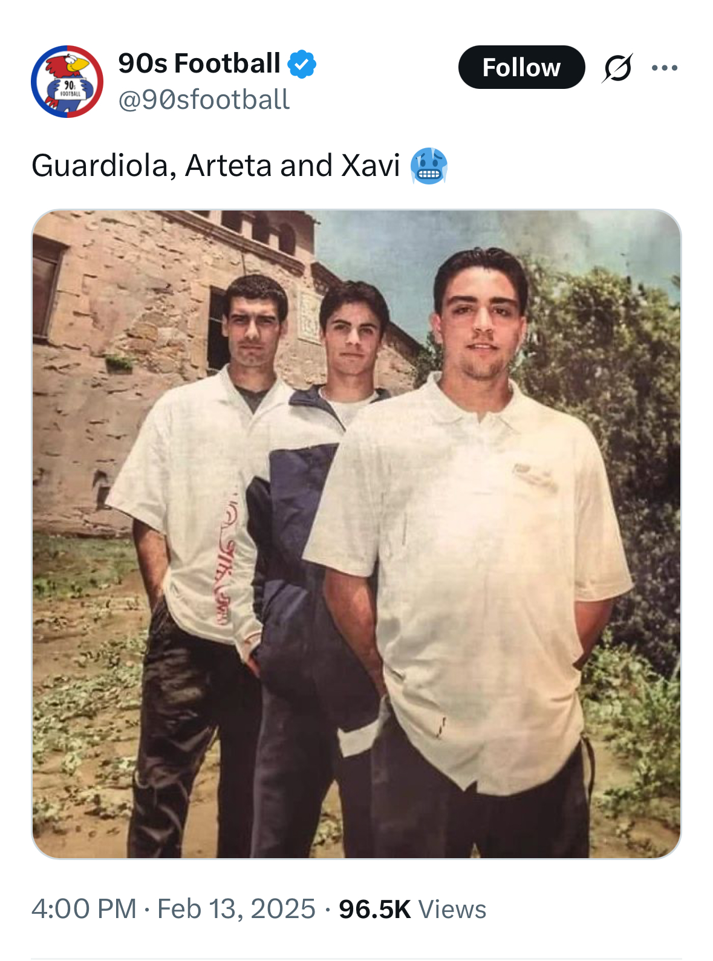This screenshot has height=961, width=713.
Task: Click the Views label text
Action: point(452,909)
